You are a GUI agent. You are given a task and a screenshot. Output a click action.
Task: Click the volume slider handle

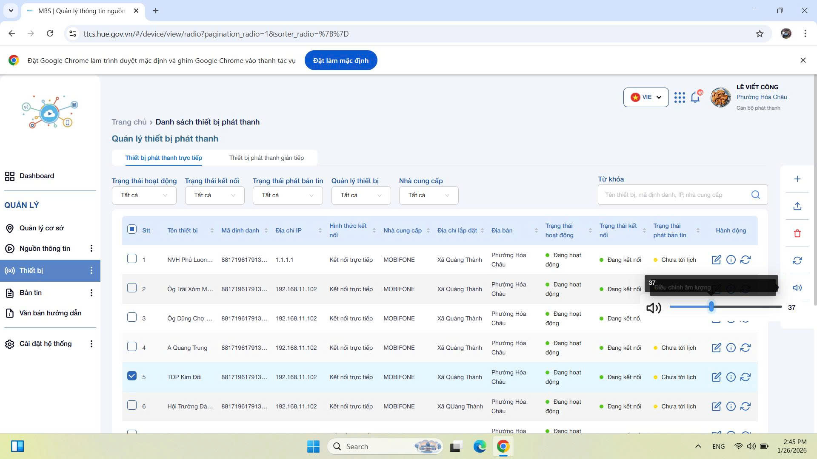click(711, 306)
